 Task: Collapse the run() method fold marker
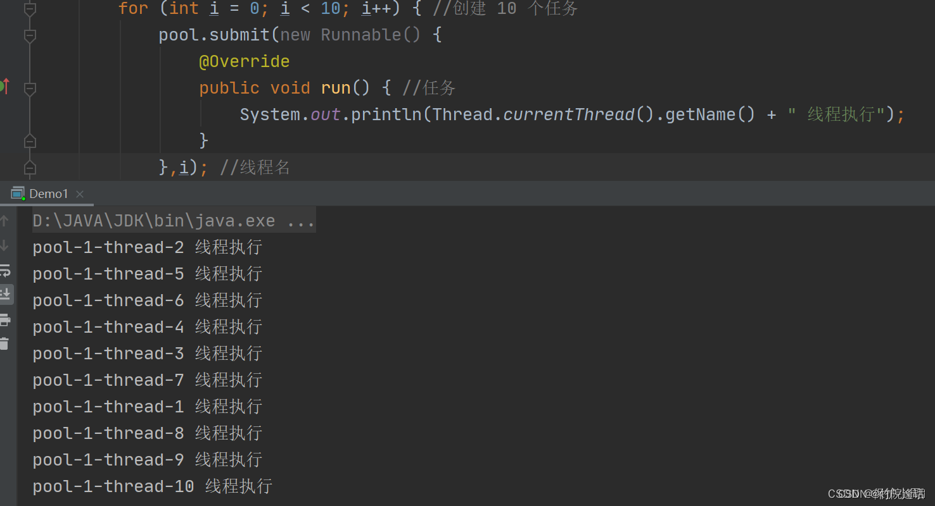click(29, 89)
